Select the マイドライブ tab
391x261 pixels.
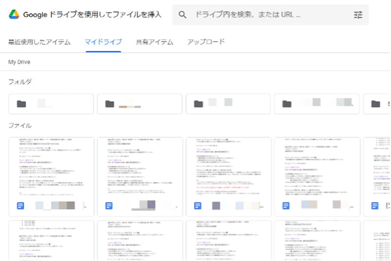tap(103, 42)
